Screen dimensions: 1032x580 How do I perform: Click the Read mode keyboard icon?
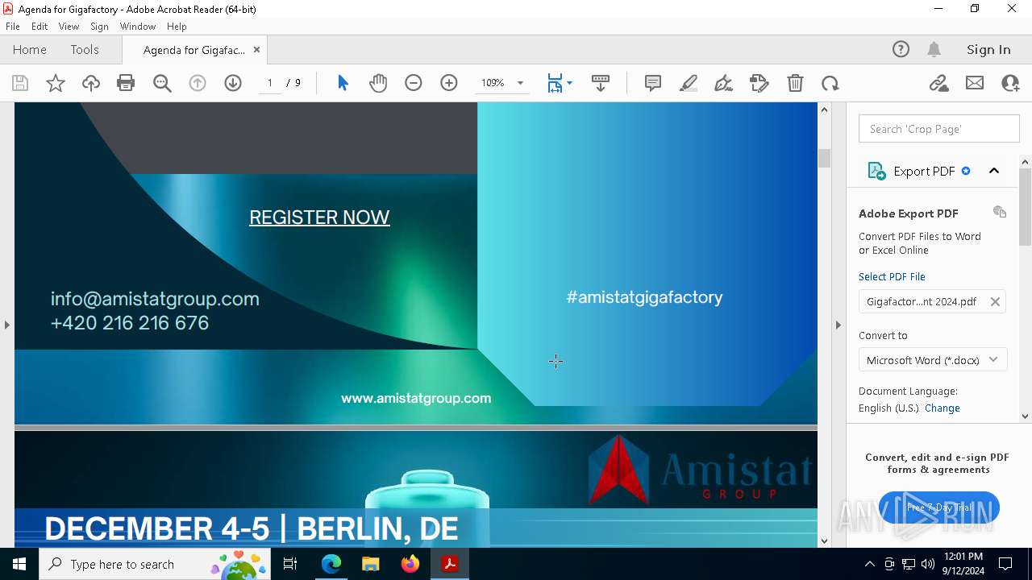click(601, 83)
